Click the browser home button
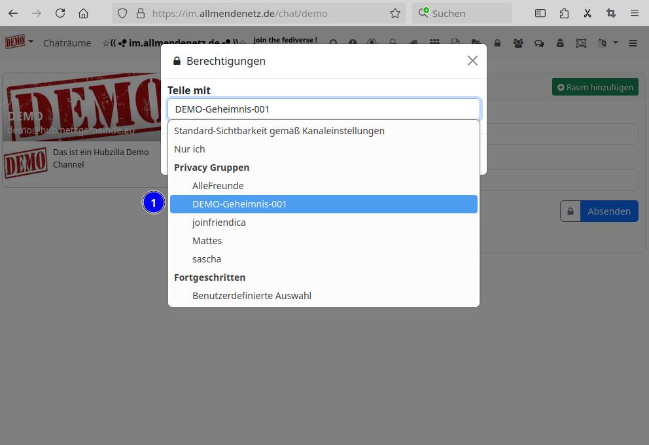Viewport: 649px width, 445px height. 83,13
